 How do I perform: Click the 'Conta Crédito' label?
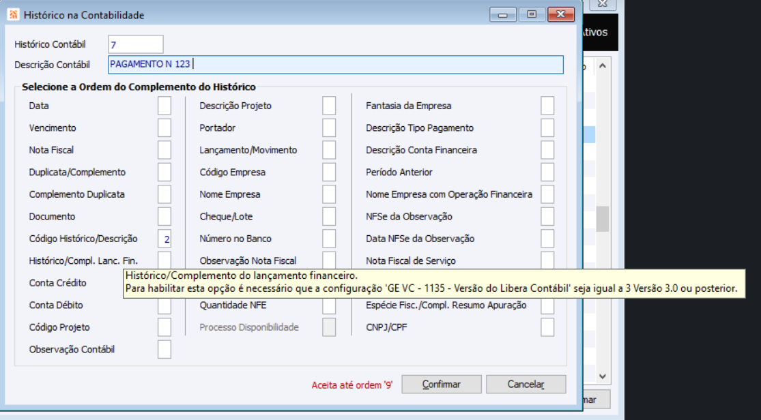58,283
